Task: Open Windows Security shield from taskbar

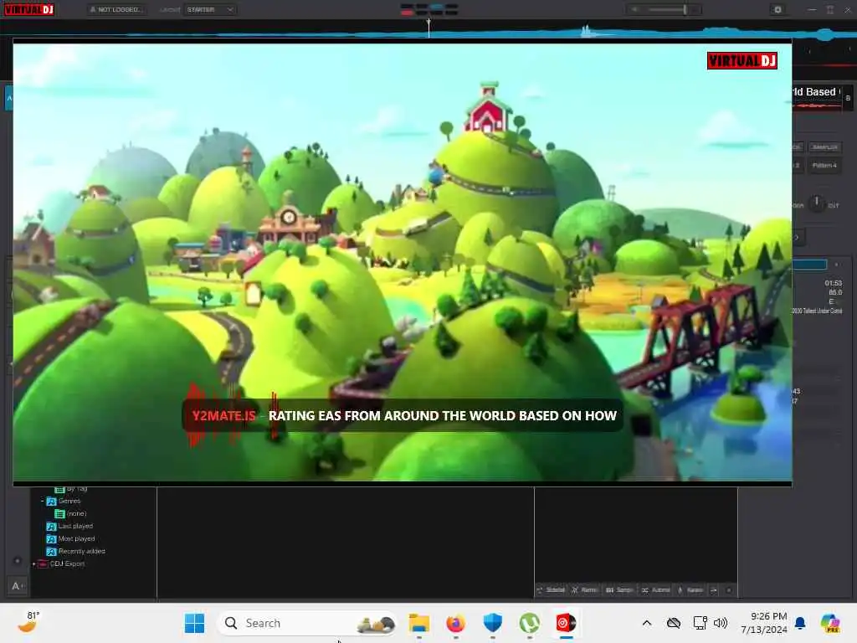Action: (x=492, y=623)
